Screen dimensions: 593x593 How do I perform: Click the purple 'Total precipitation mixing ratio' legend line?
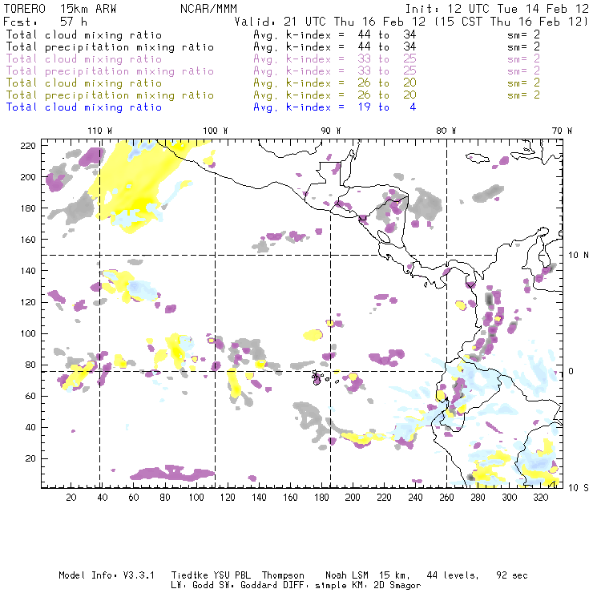110,71
